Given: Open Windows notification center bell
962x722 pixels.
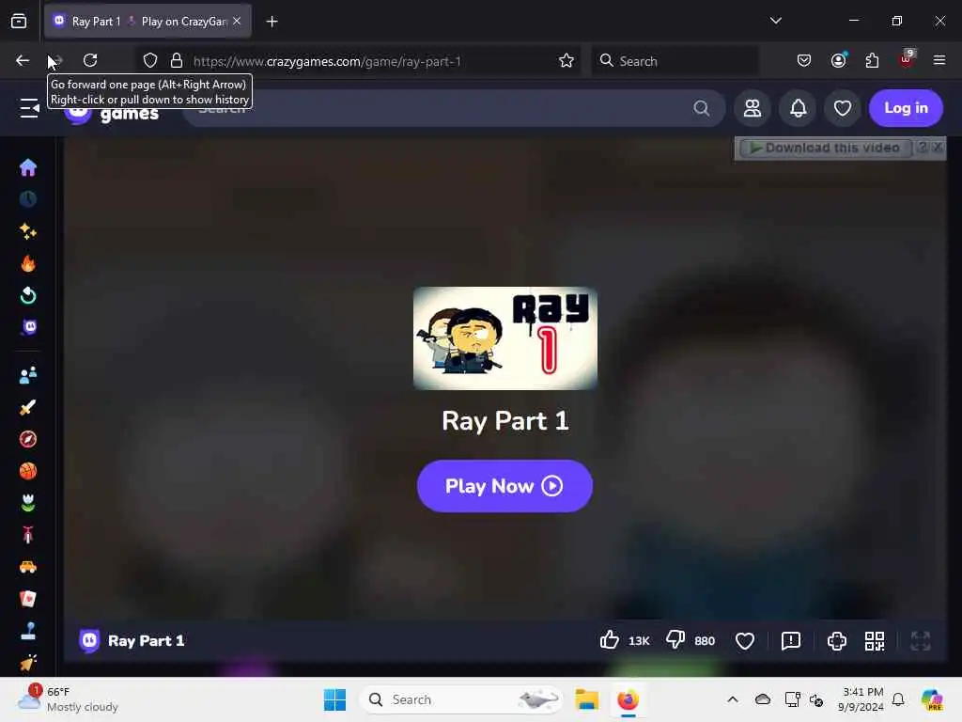Looking at the screenshot, I should [x=897, y=699].
